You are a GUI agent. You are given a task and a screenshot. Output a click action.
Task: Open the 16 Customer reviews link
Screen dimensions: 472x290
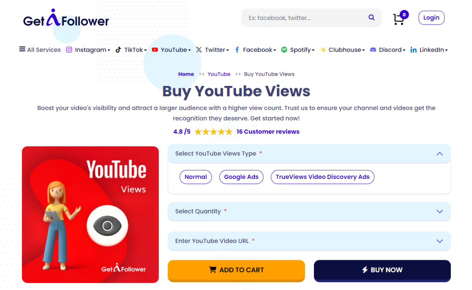[x=268, y=131]
